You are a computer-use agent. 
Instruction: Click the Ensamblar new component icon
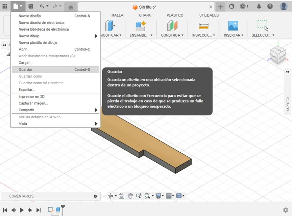click(141, 26)
